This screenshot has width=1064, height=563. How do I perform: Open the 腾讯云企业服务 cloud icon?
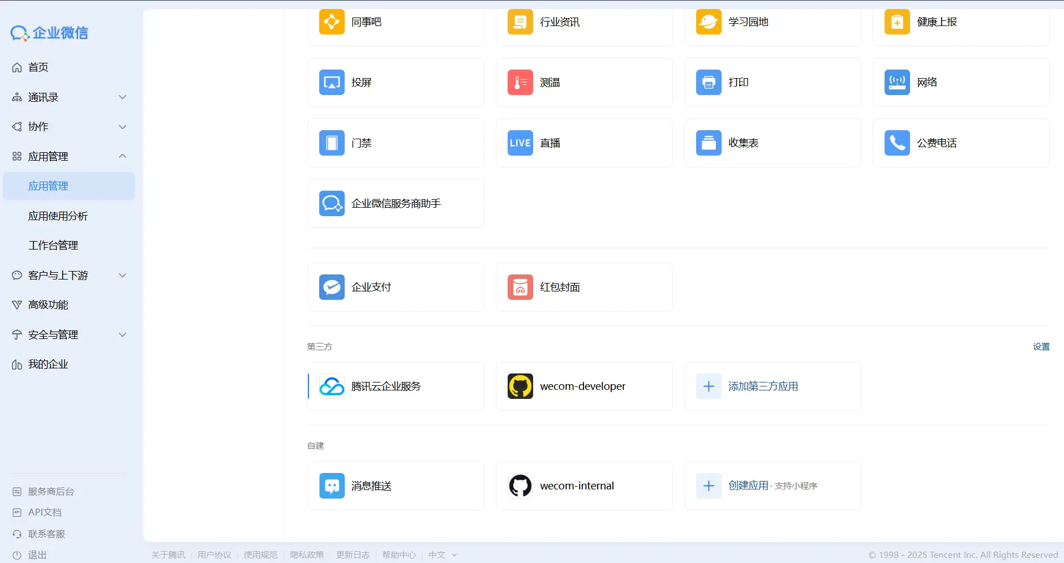tap(332, 386)
